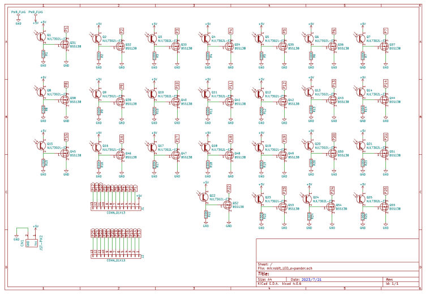Select the resistor R22 below Q22

coord(206,214)
